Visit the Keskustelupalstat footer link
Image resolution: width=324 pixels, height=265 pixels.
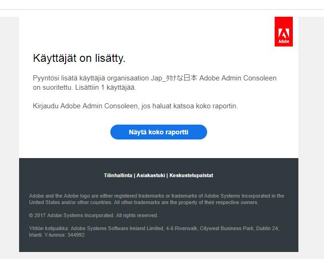coord(191,176)
